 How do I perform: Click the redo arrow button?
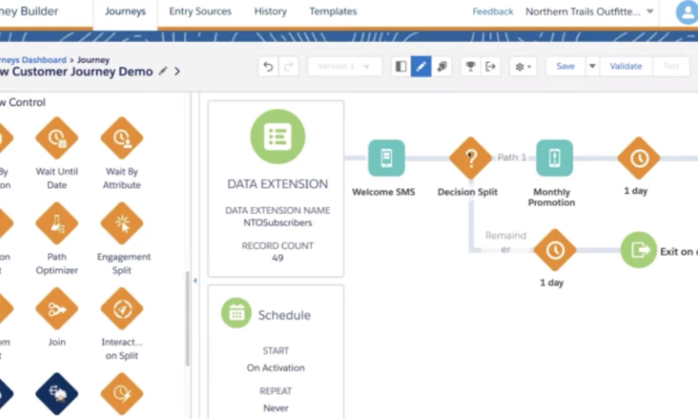pos(288,67)
